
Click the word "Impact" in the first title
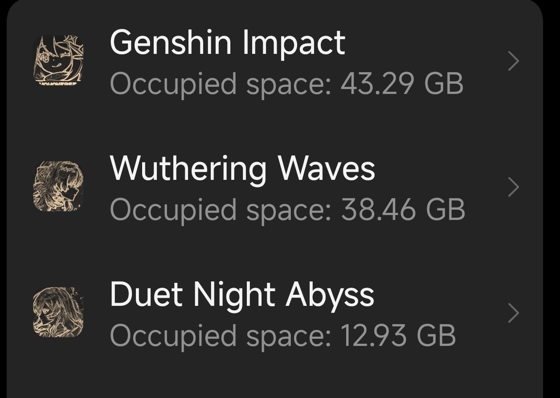[294, 43]
